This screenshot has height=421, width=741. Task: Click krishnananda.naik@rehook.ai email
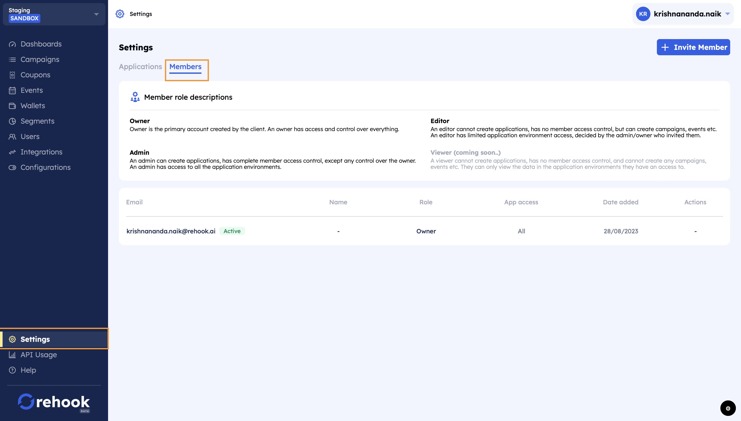[x=171, y=231]
